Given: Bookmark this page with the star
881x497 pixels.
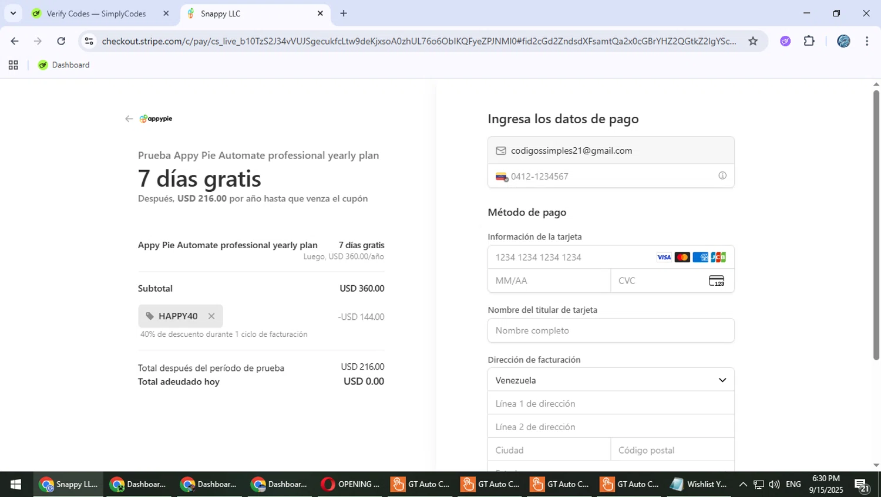Looking at the screenshot, I should pos(753,41).
